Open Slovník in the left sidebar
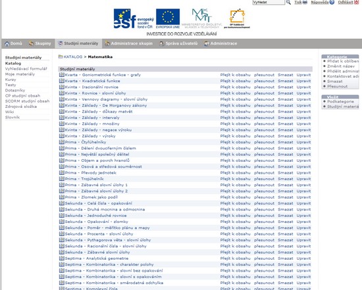The image size is (362, 290). (13, 117)
